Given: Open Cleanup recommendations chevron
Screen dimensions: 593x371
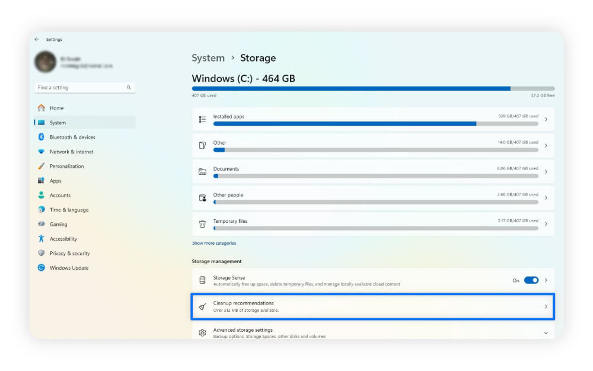Looking at the screenshot, I should click(546, 307).
